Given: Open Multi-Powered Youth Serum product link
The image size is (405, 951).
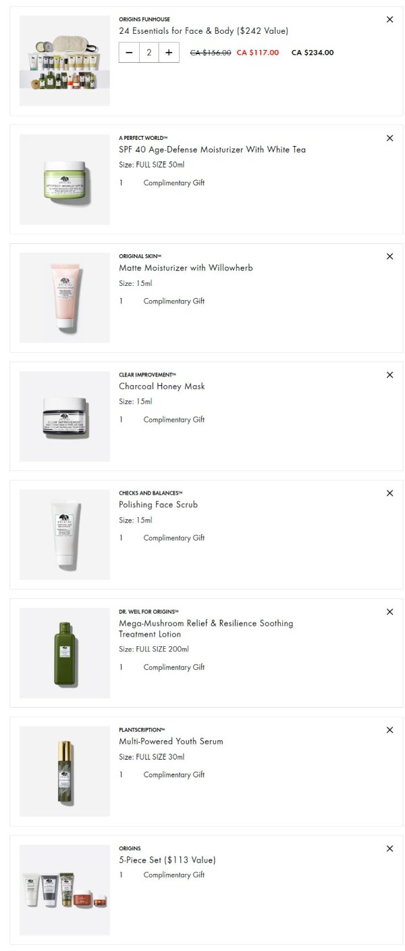Looking at the screenshot, I should [171, 741].
